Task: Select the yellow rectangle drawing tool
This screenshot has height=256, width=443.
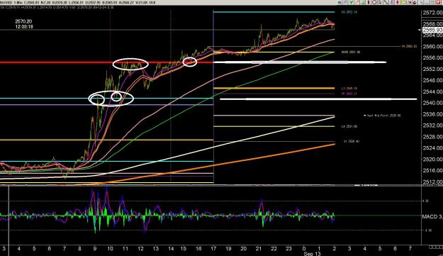Action: pos(403,2)
